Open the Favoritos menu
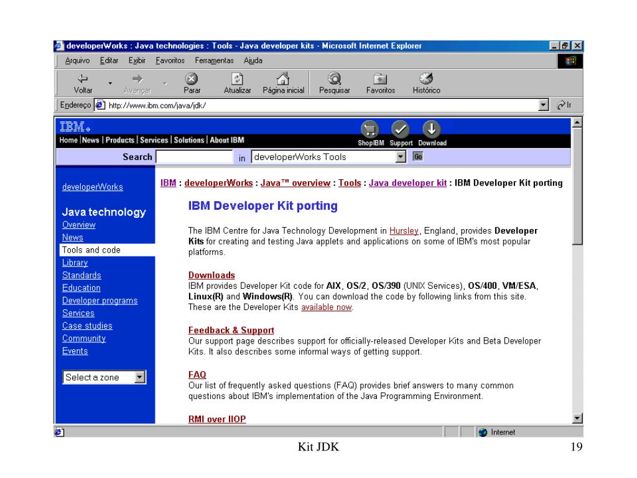Screen dimensions: 637x478 tap(170, 60)
